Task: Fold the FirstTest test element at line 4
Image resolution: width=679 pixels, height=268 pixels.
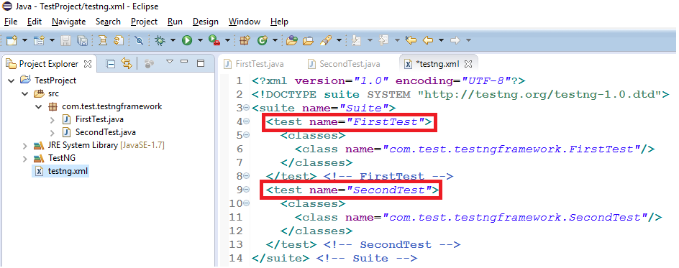Action: pyautogui.click(x=247, y=121)
